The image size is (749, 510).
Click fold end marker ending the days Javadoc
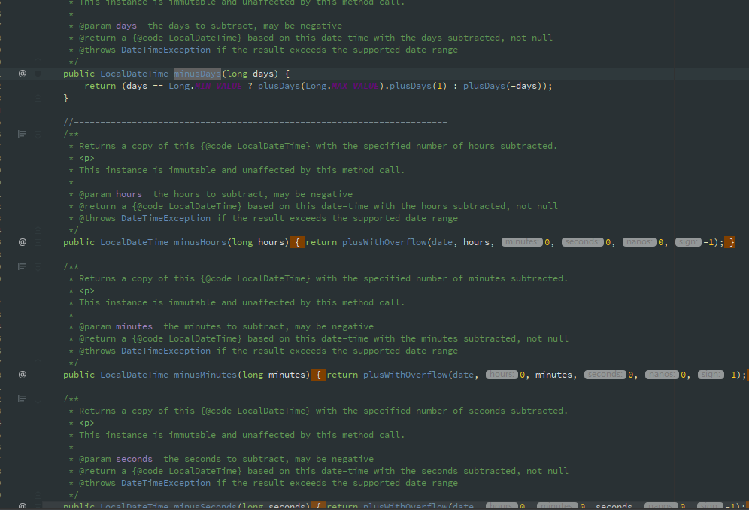pos(38,62)
